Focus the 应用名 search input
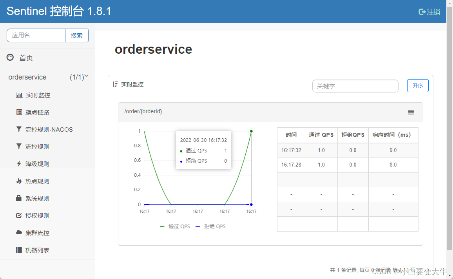The image size is (453, 279). pos(36,36)
